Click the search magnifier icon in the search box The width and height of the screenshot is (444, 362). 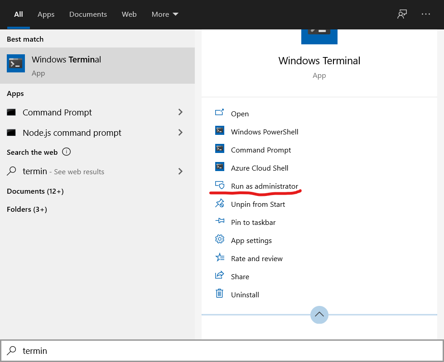pos(11,350)
